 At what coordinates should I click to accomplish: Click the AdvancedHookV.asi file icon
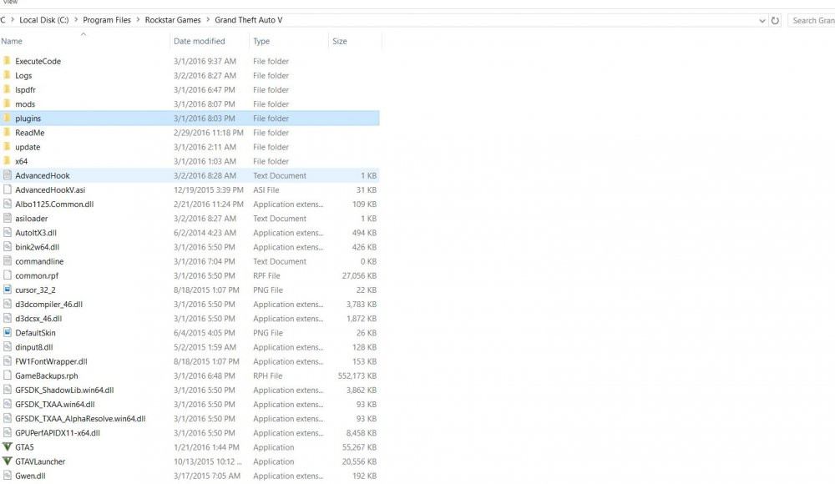click(x=7, y=189)
